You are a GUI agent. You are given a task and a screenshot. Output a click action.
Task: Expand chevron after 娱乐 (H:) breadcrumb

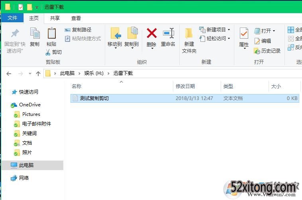tap(109, 73)
